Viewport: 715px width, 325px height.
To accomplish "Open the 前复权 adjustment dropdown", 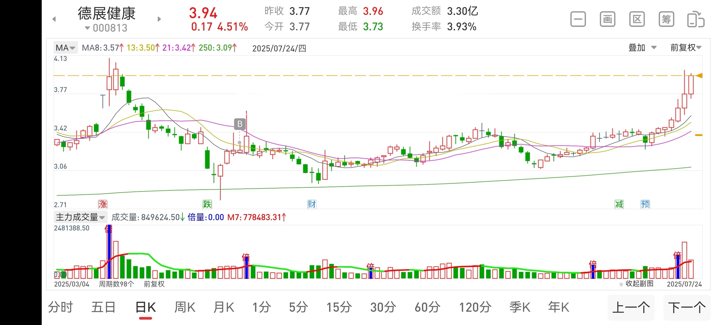I will pos(686,47).
